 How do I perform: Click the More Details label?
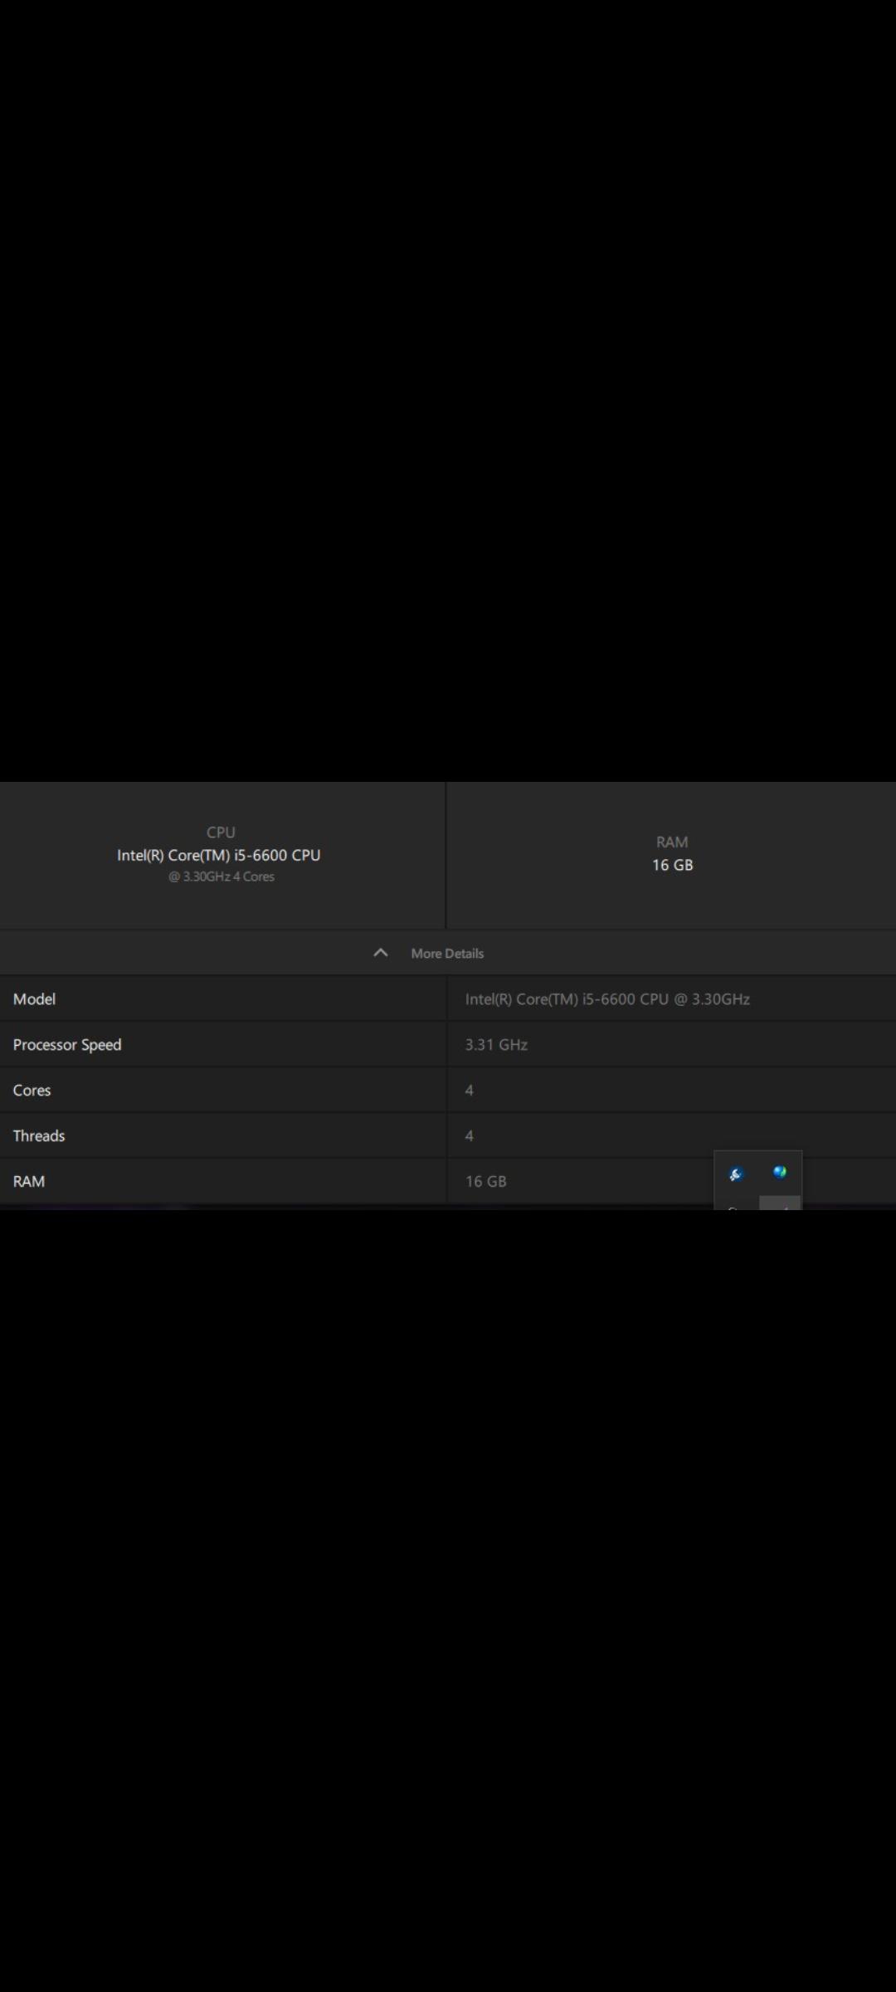point(447,954)
